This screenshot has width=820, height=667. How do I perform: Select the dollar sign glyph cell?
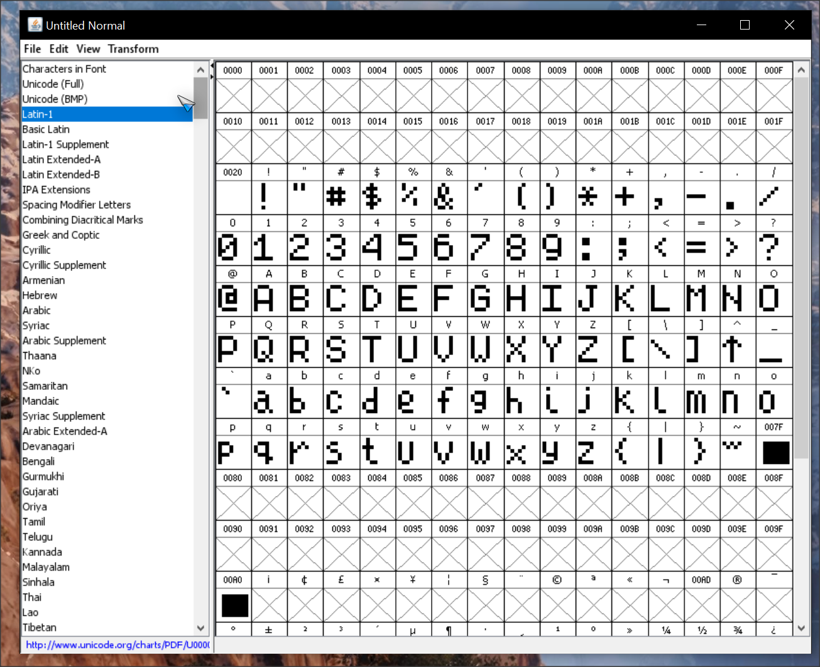tap(377, 197)
